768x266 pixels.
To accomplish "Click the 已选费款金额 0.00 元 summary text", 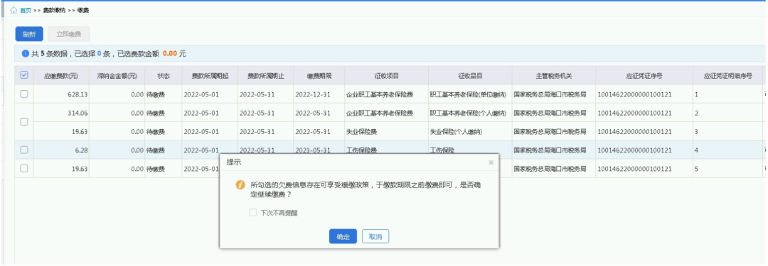I will (x=152, y=54).
